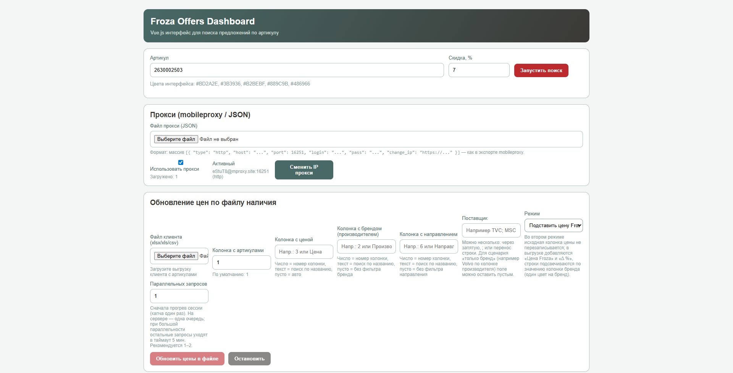This screenshot has height=373, width=733.
Task: Click the Колонка с артикулами field
Action: (242, 263)
